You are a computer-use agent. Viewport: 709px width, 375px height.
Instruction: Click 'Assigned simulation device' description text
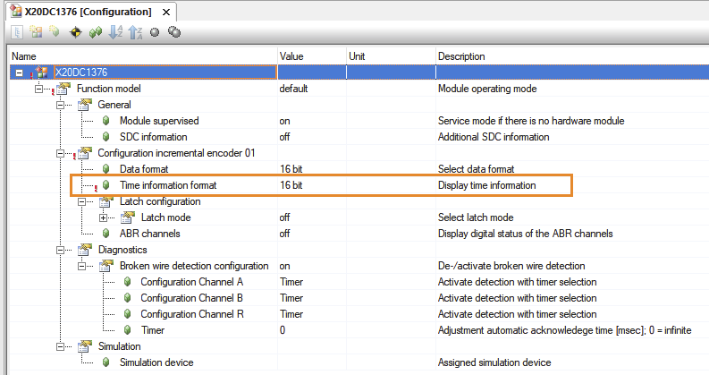click(494, 362)
